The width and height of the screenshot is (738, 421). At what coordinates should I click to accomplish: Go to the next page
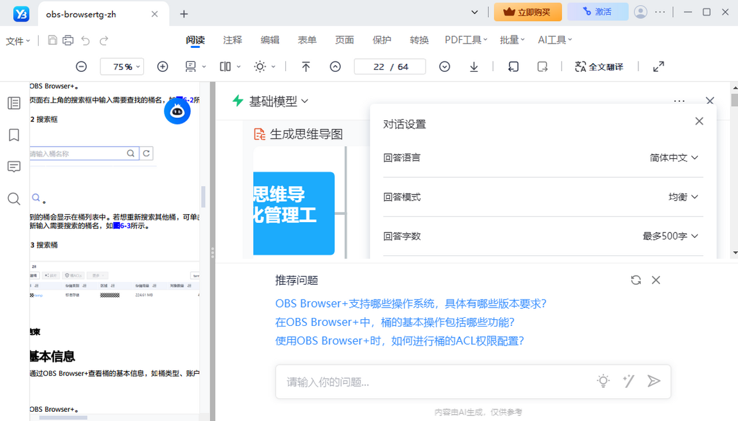coord(445,67)
